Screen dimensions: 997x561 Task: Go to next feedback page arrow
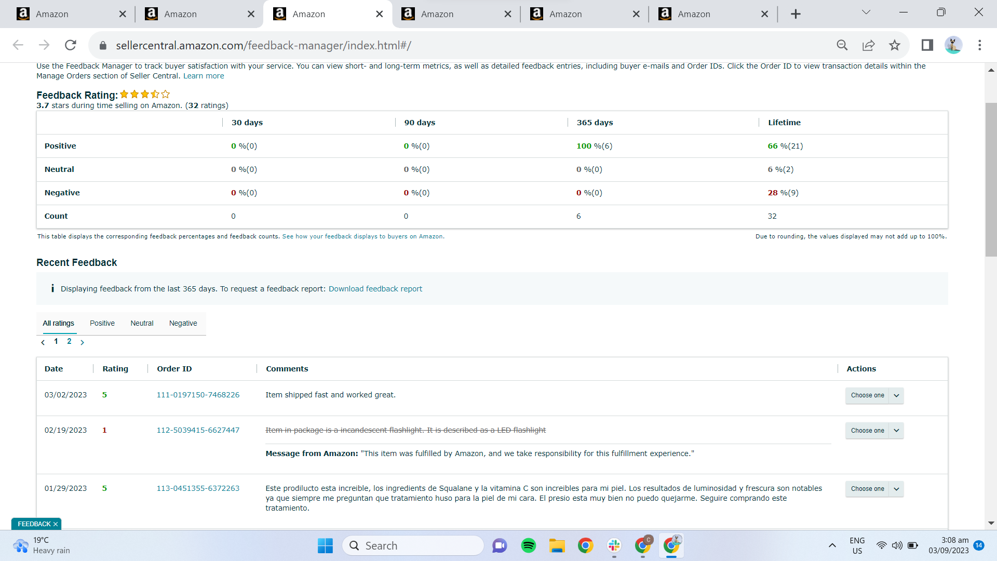(x=82, y=342)
